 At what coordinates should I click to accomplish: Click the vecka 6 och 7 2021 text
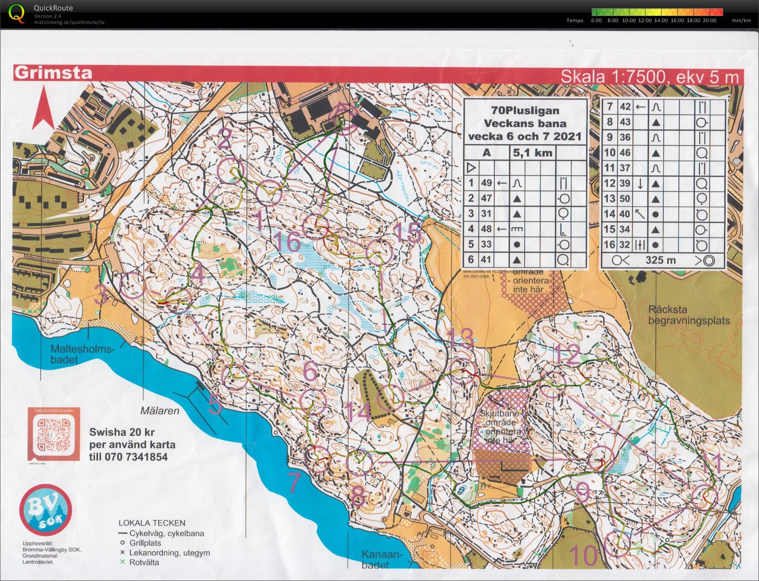tap(525, 136)
